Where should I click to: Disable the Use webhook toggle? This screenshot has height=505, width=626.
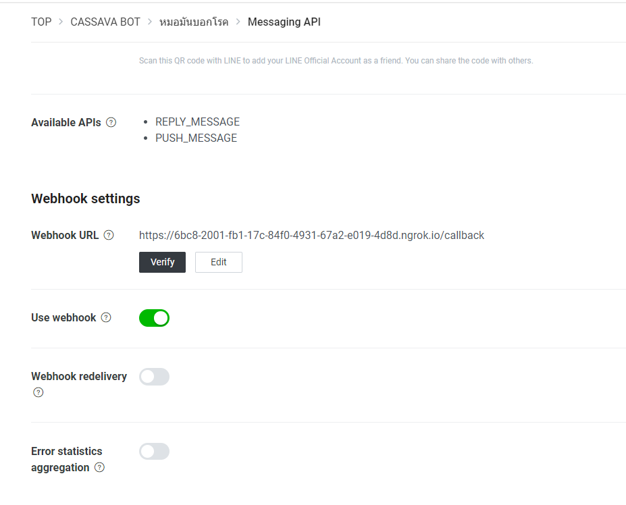pyautogui.click(x=154, y=317)
